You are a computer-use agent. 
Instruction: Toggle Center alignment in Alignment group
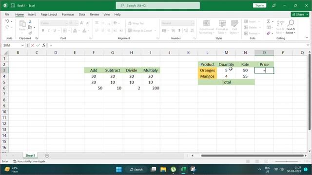pyautogui.click(x=103, y=31)
